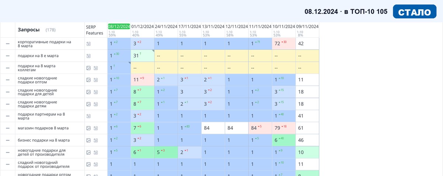Click the image SERP icon for 'бизнес подарки на 8 марта'

pyautogui.click(x=88, y=141)
